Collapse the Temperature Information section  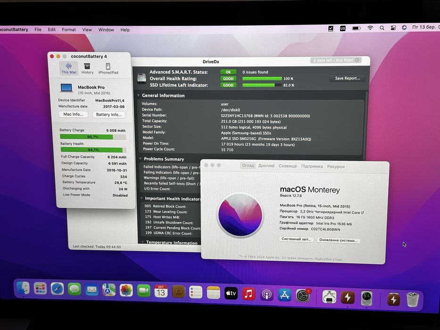coord(143,242)
